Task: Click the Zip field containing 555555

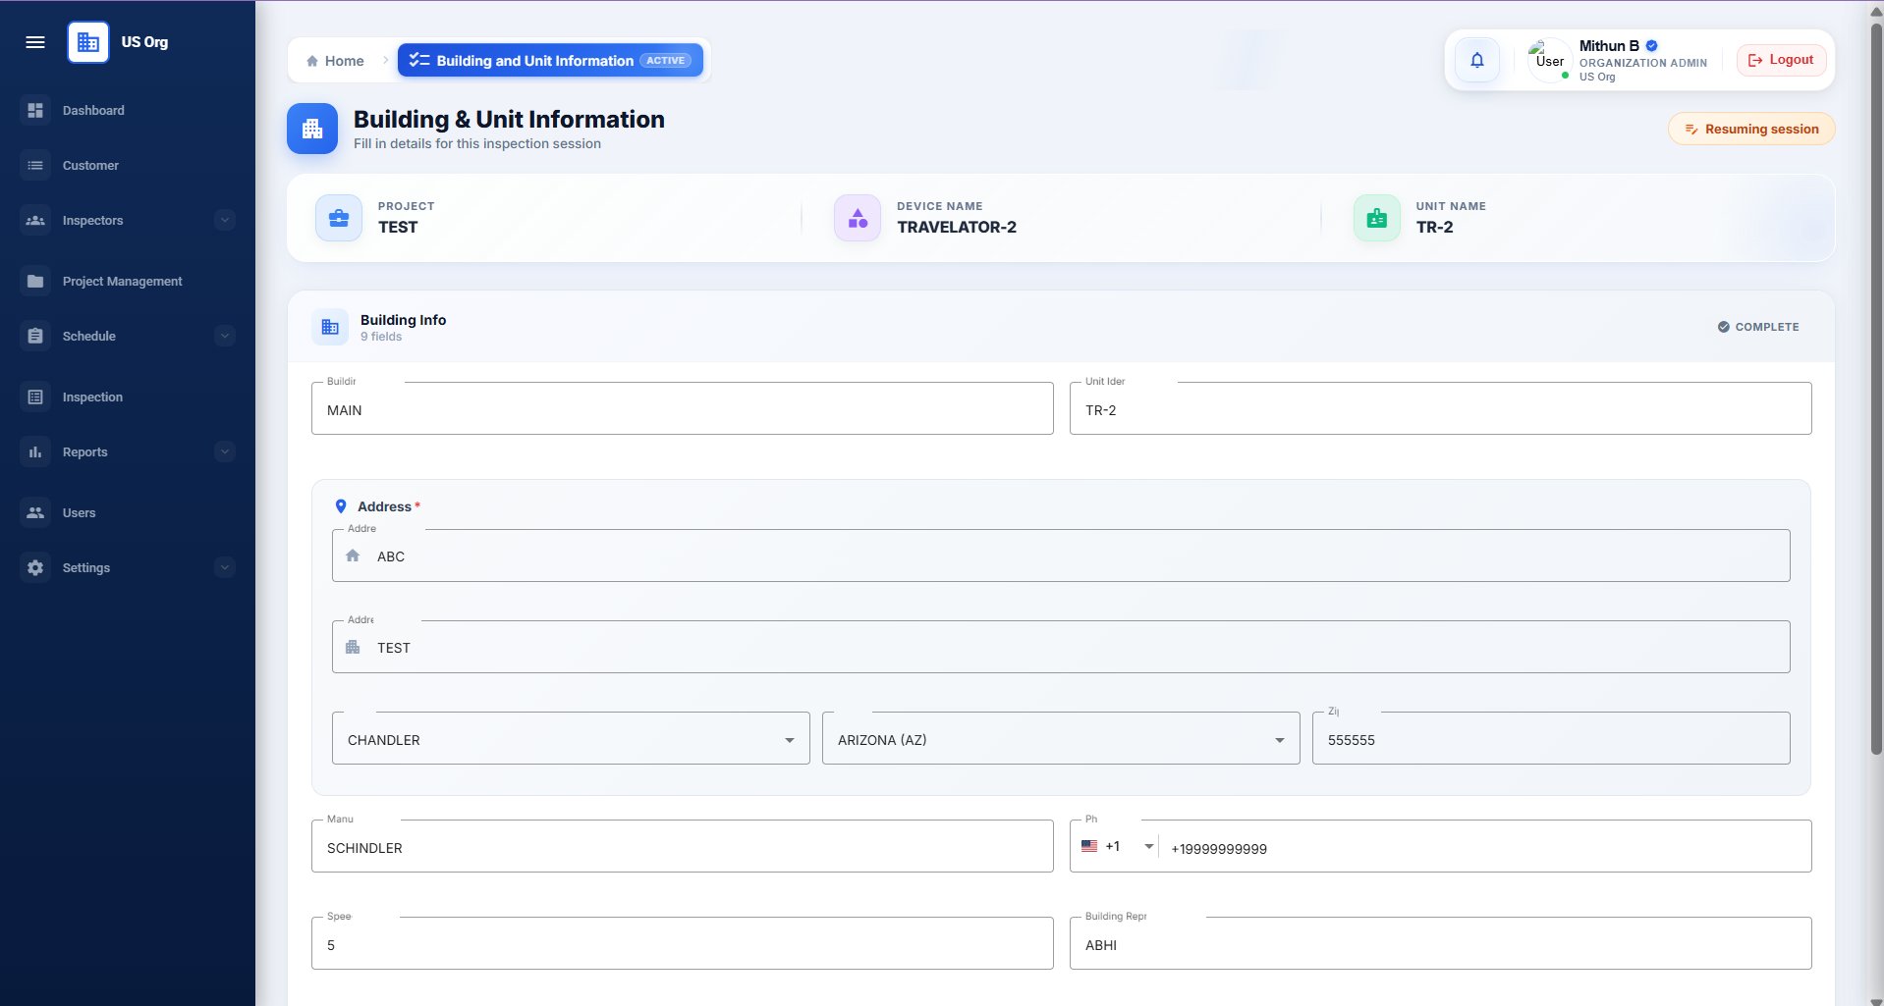Action: point(1551,738)
